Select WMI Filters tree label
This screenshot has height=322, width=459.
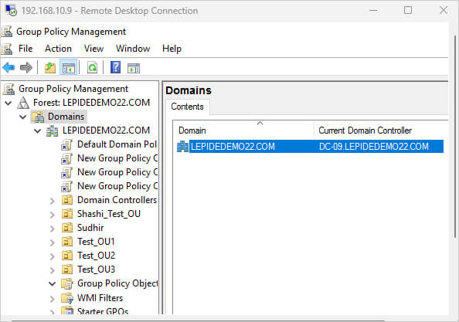point(100,298)
